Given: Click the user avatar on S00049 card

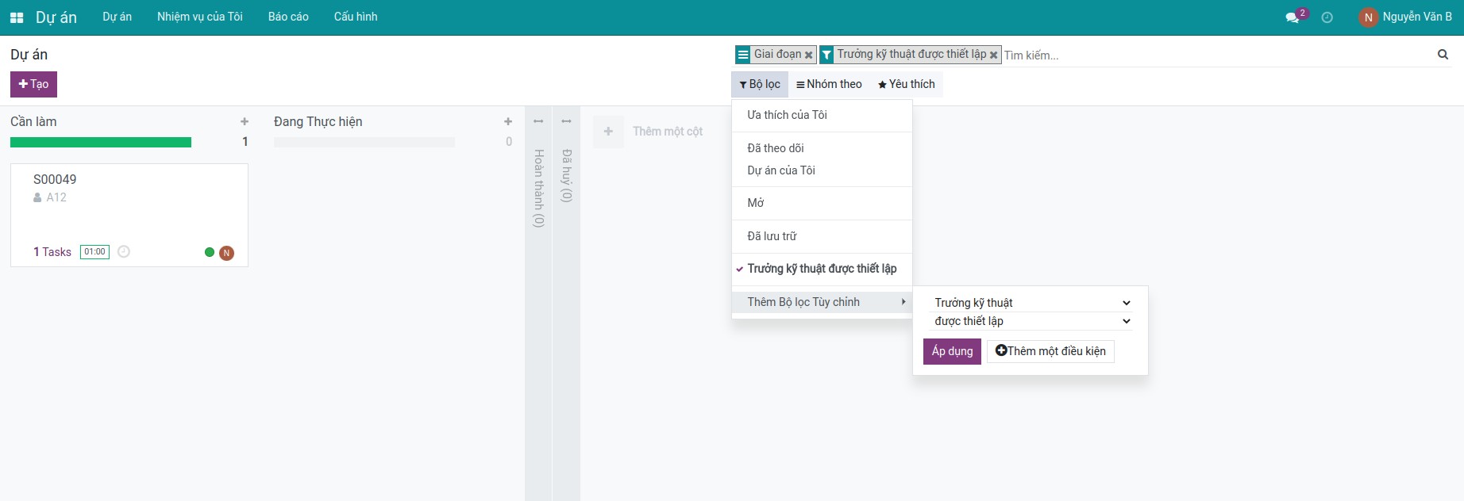Looking at the screenshot, I should pos(226,253).
